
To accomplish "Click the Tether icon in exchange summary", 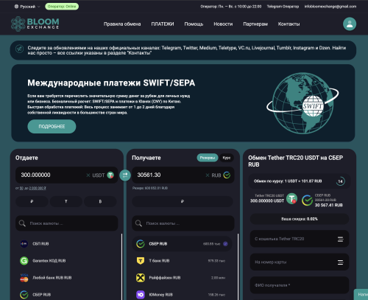I will 291,199.
